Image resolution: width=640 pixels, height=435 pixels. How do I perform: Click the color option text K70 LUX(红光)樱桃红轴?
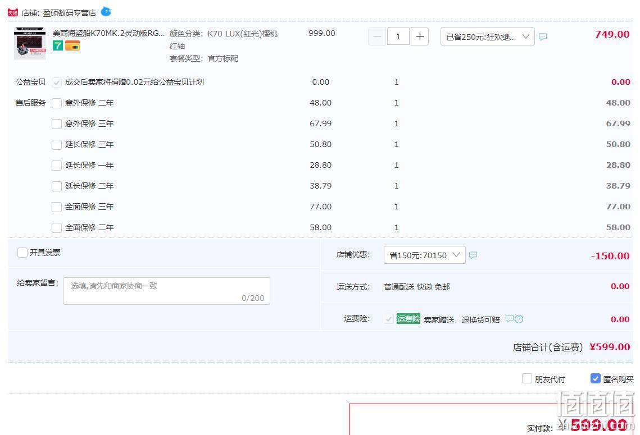tap(223, 39)
